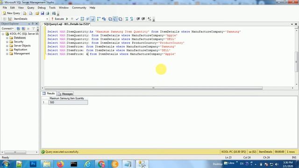Open the Help menu

93,8
